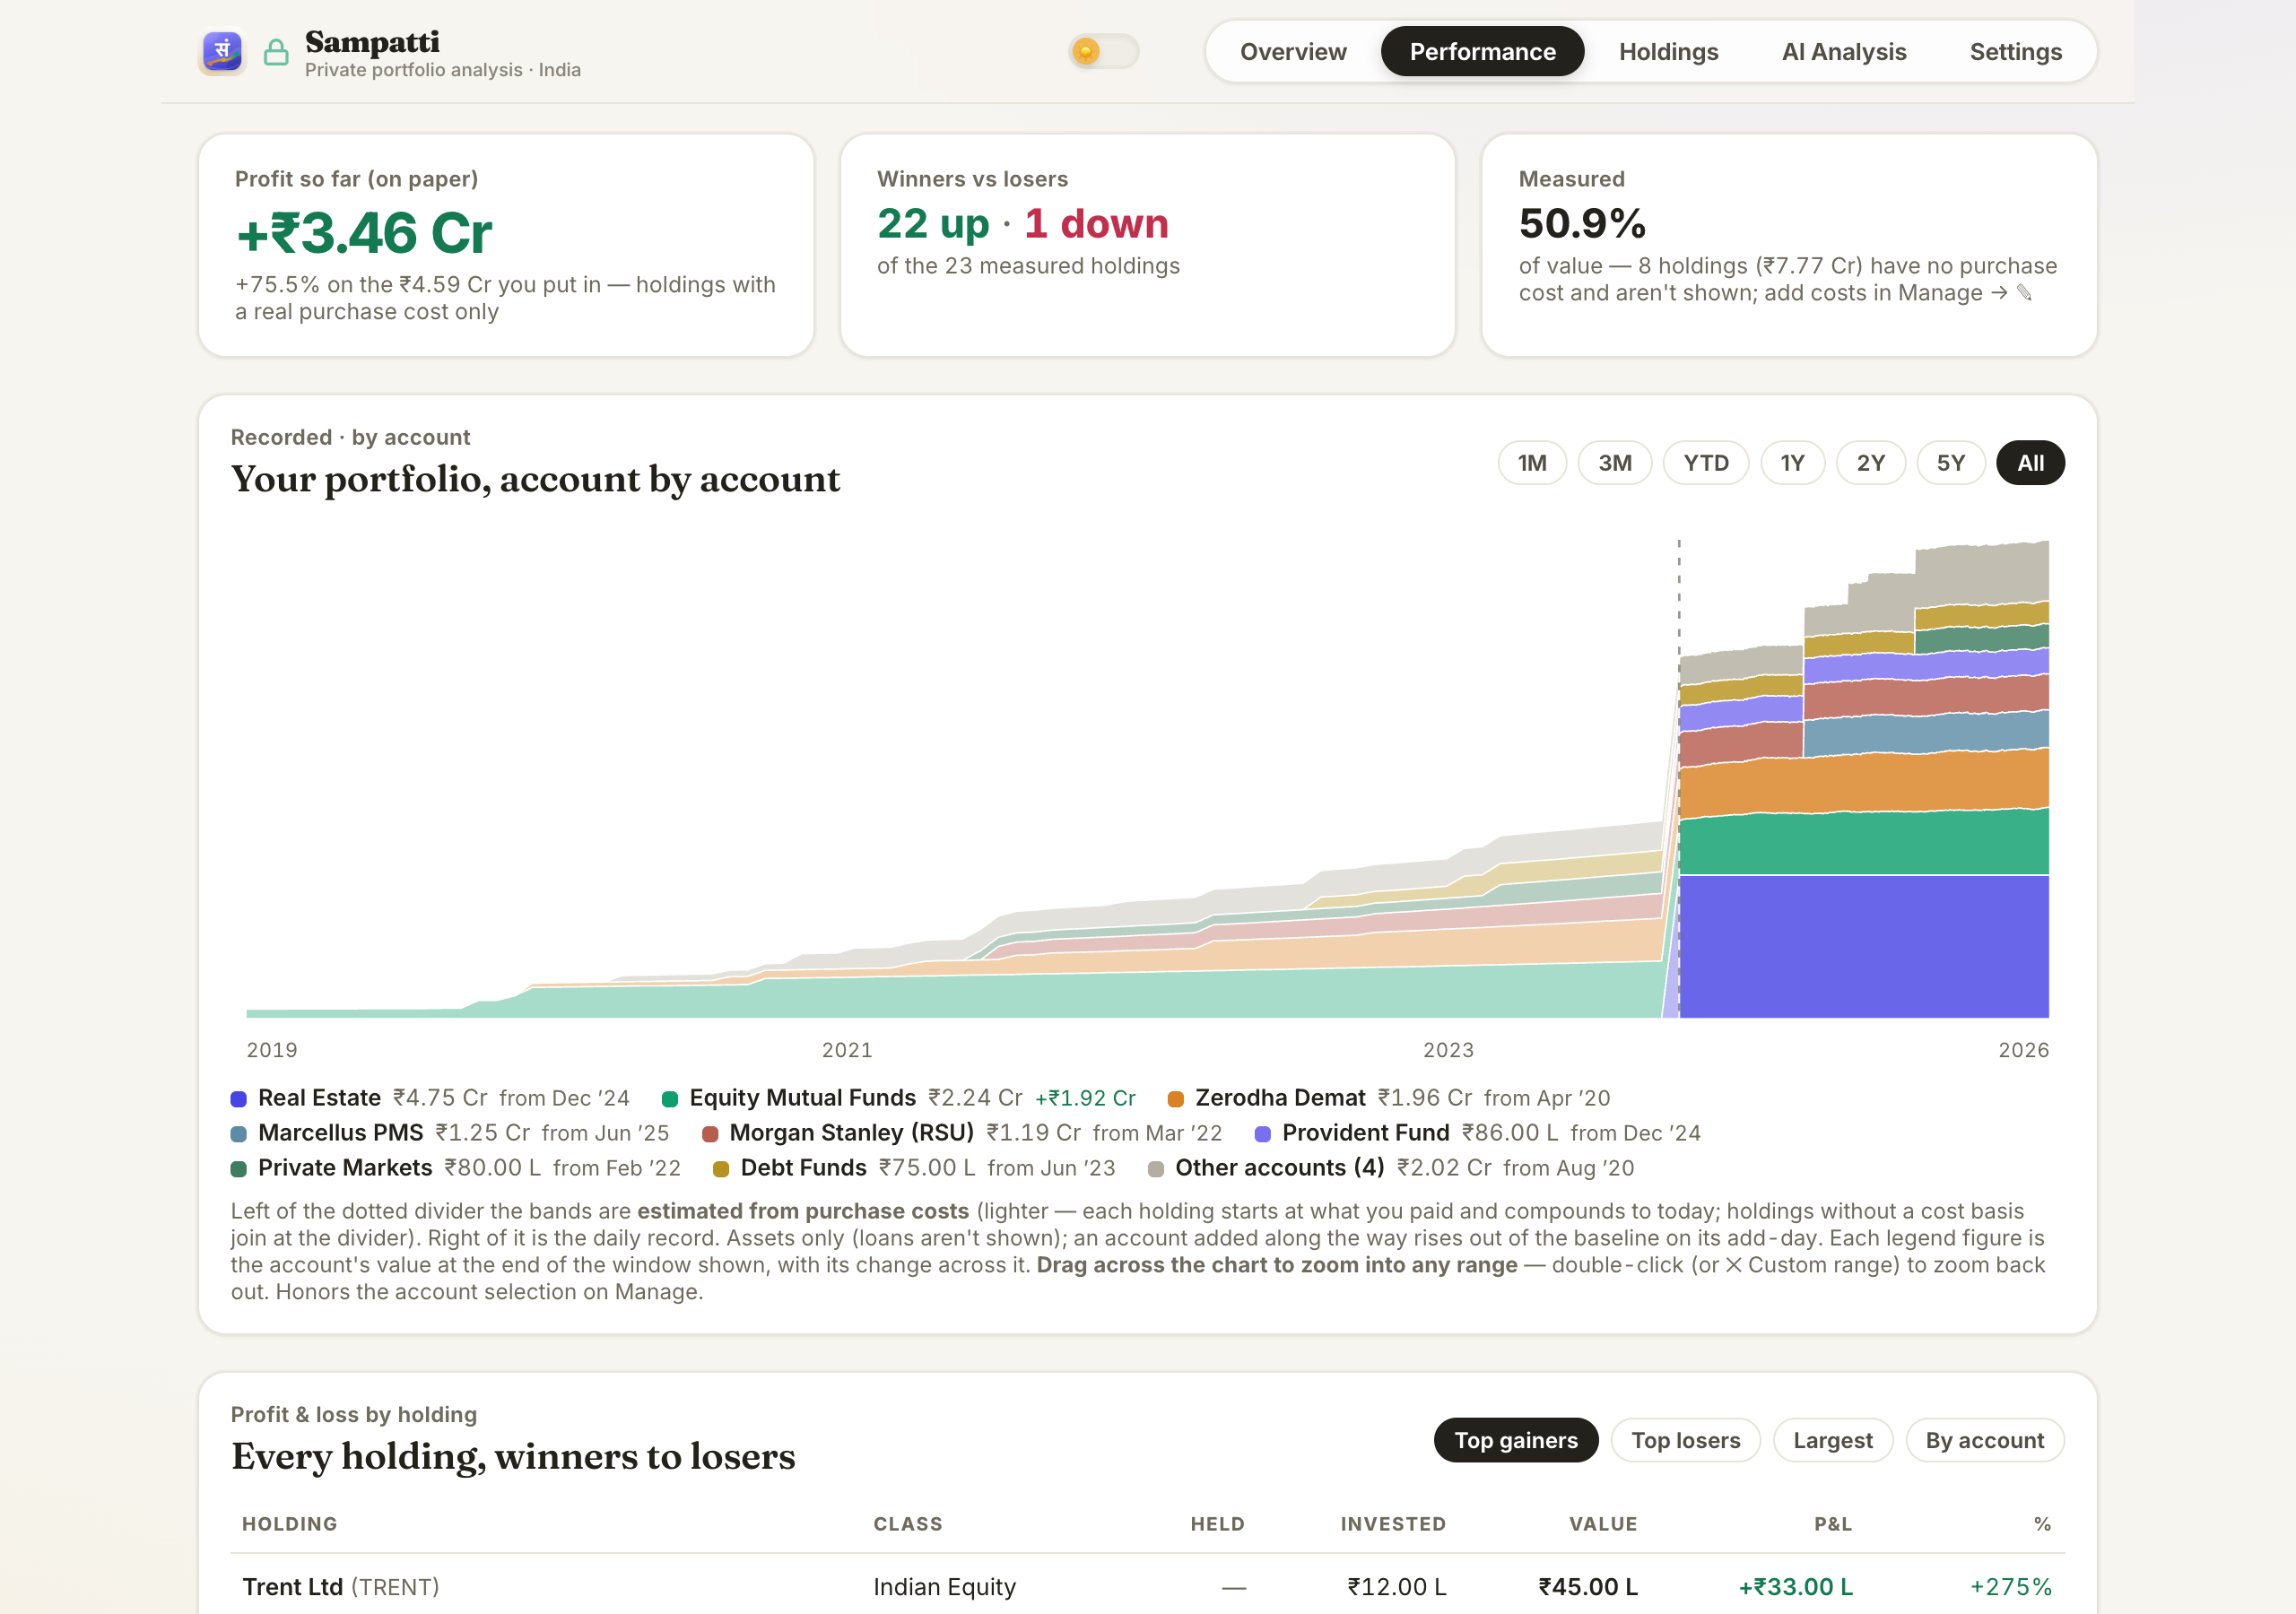Viewport: 2296px width, 1614px height.
Task: Click the P&L column header
Action: pos(1833,1524)
